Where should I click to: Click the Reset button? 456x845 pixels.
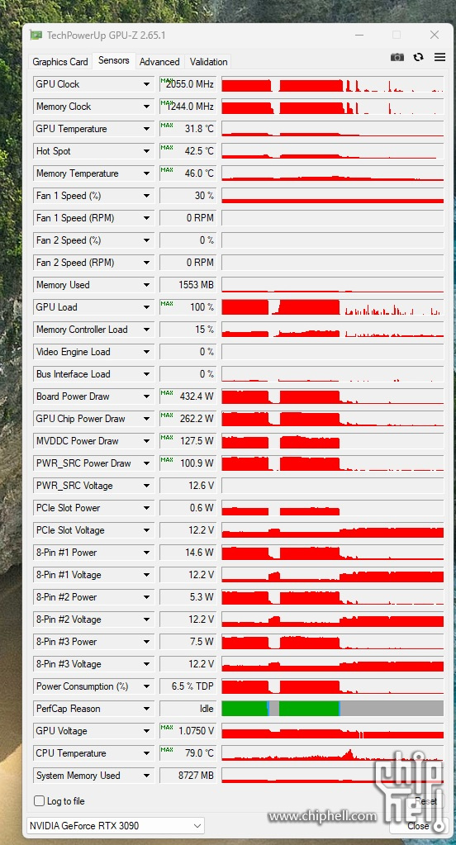tap(425, 801)
